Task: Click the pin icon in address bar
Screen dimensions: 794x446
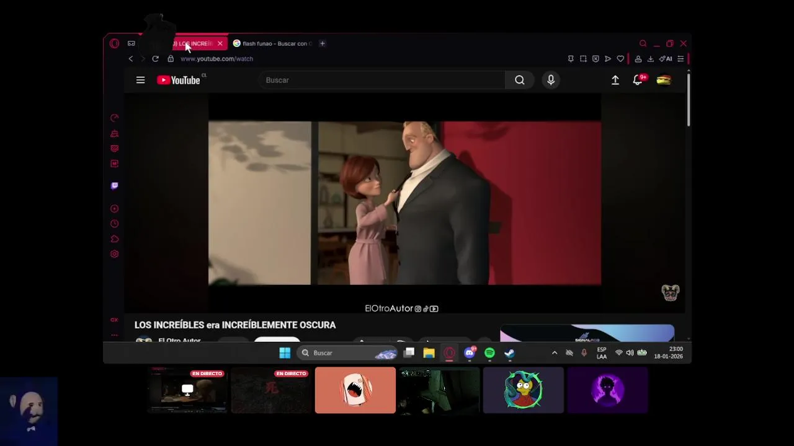Action: tap(571, 59)
